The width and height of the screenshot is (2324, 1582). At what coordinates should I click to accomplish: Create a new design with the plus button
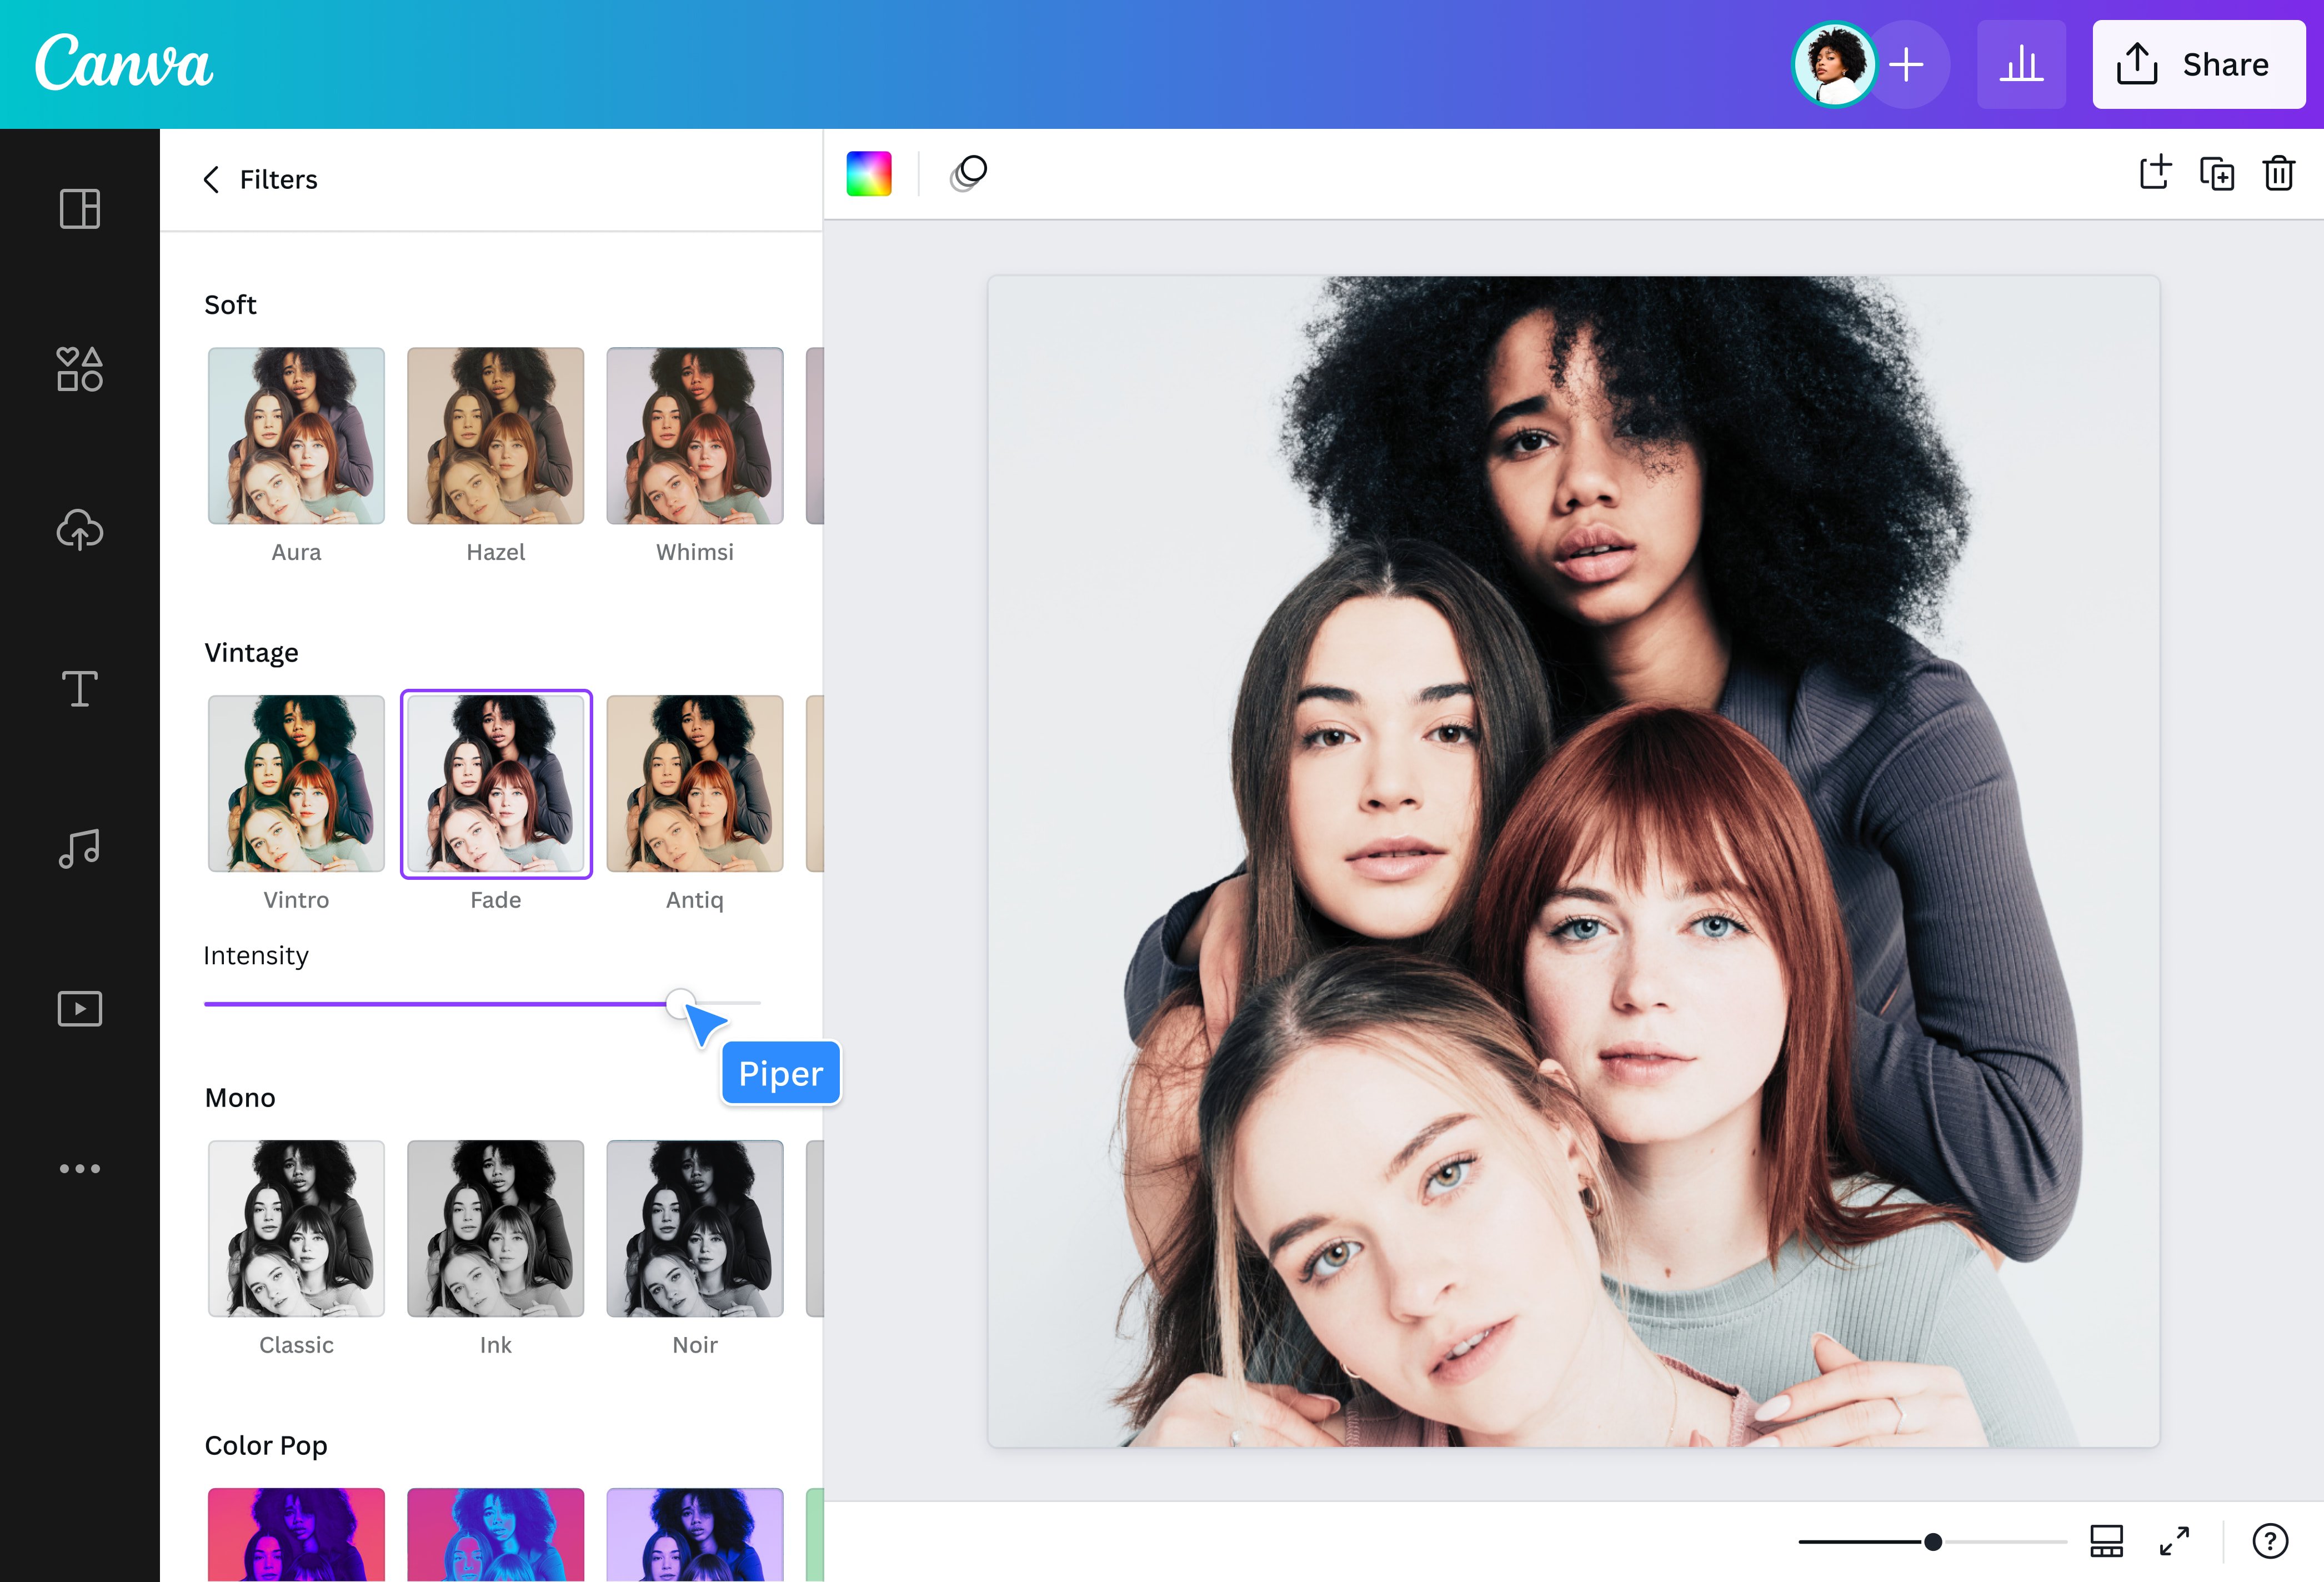(x=1907, y=64)
